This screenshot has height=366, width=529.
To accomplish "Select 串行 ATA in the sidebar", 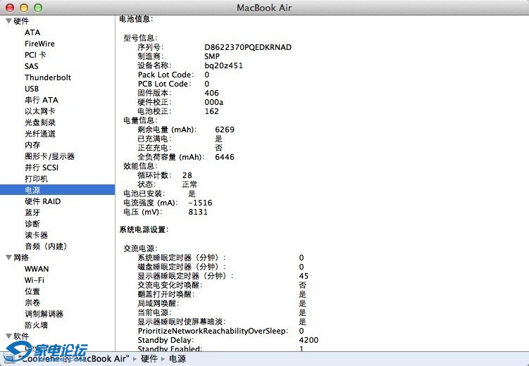I will coord(42,100).
